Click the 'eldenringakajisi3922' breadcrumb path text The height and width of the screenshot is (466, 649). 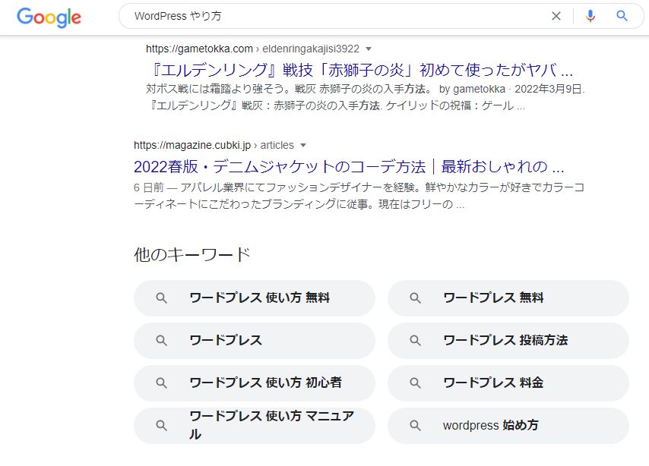(x=311, y=49)
